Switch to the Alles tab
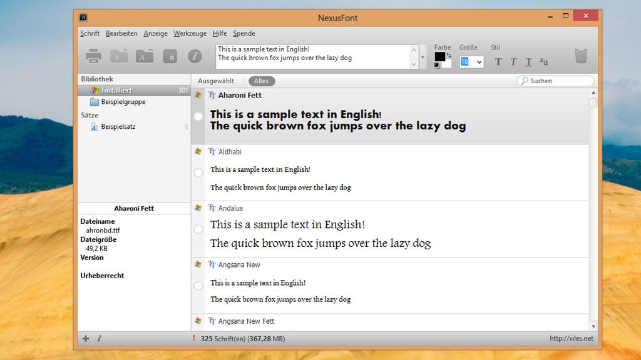641x360 pixels. 261,81
